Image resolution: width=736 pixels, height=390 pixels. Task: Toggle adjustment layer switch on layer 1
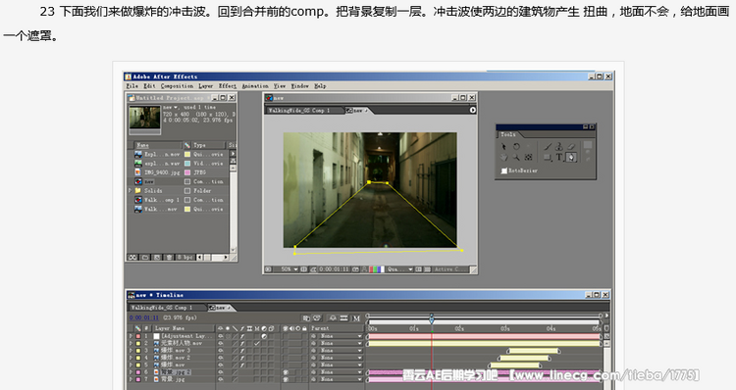click(264, 336)
